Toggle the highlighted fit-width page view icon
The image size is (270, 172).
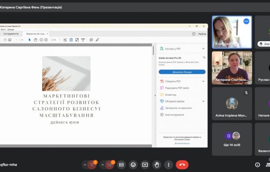(71, 40)
